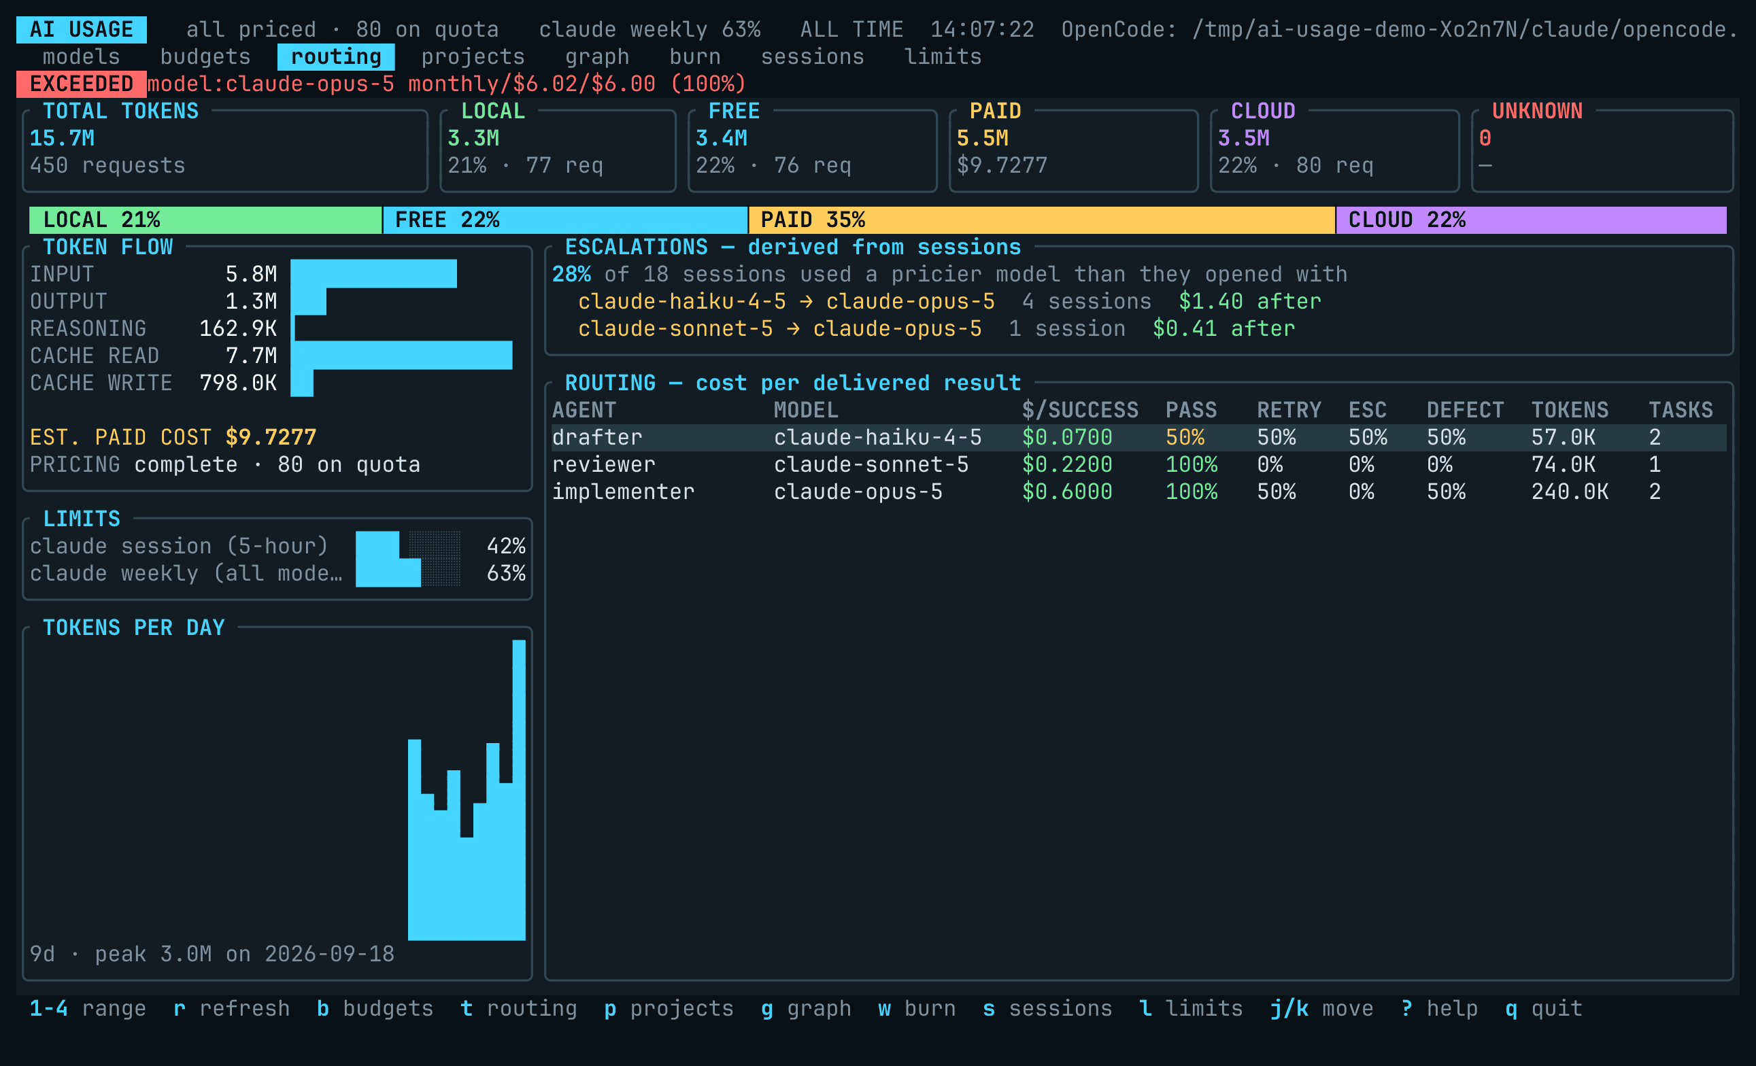This screenshot has width=1756, height=1066.
Task: Click the 'l limits' footer shortcut
Action: pos(1191,1008)
